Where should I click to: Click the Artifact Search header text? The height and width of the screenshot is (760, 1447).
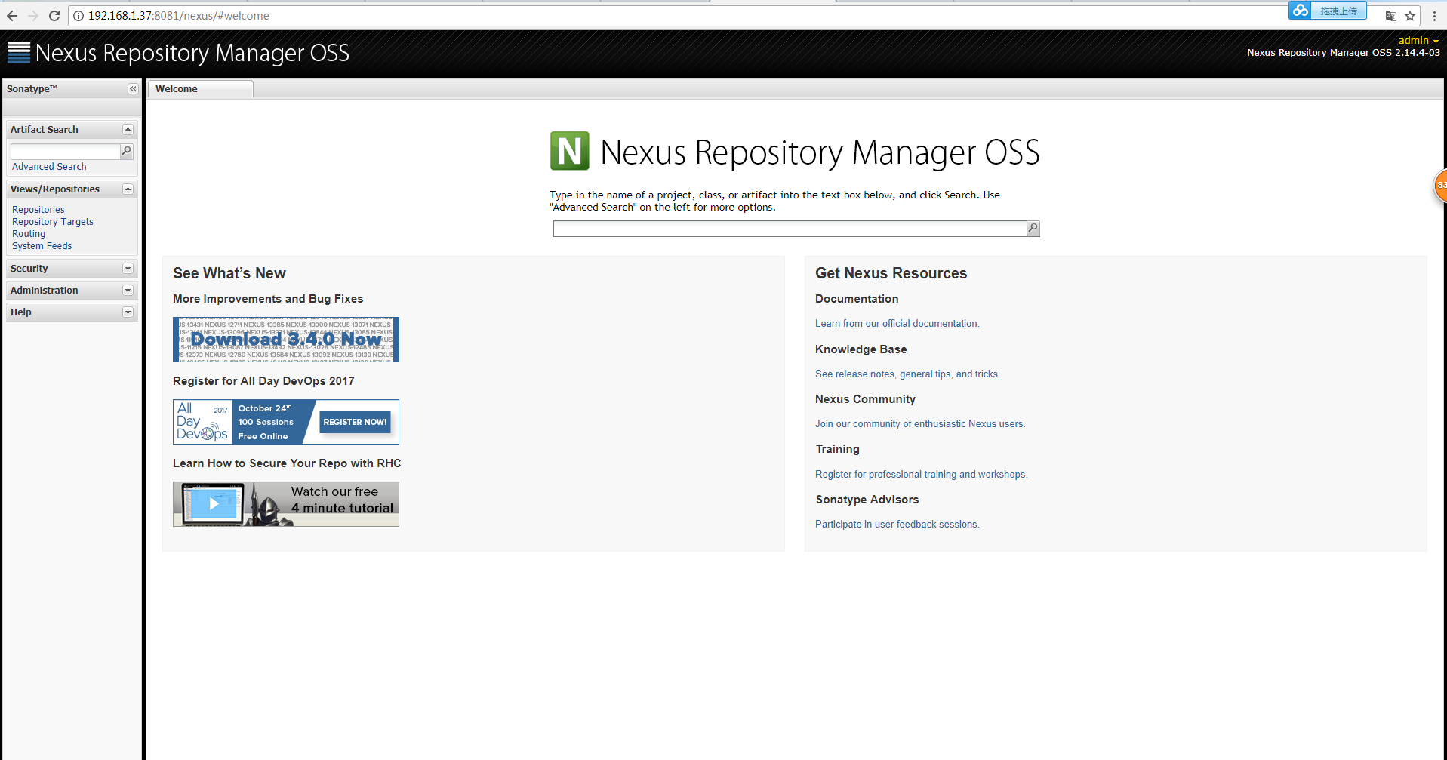(x=45, y=130)
